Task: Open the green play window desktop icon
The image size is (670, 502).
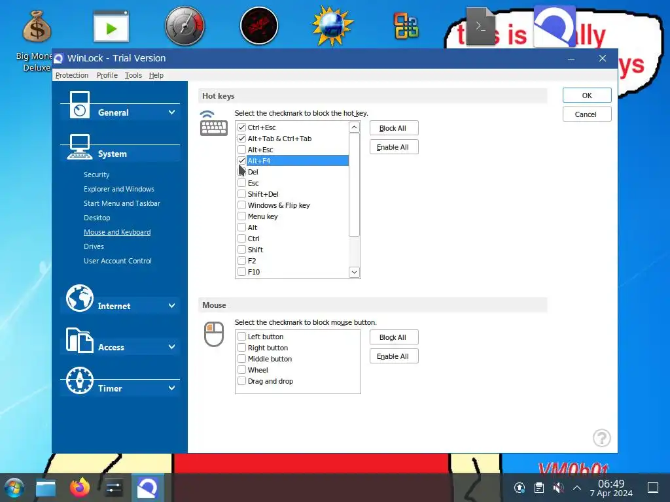Action: (111, 26)
